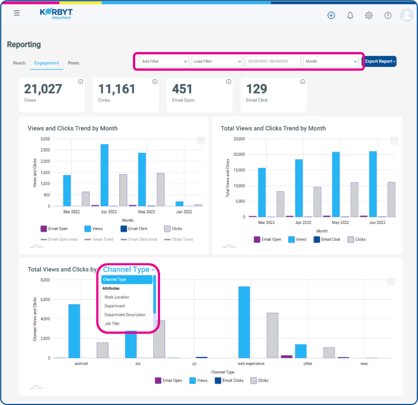Click the help question mark icon
The height and width of the screenshot is (405, 418).
click(x=387, y=15)
